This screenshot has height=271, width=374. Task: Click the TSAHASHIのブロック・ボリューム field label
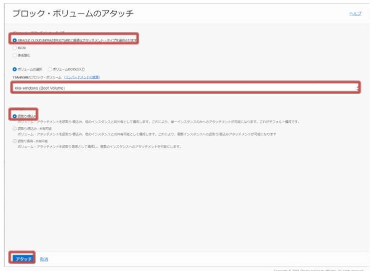tap(37, 77)
